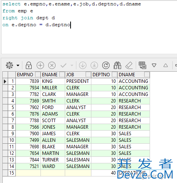177x183 pixels.
Task: Click the next record down triangle icon
Action: (154, 65)
